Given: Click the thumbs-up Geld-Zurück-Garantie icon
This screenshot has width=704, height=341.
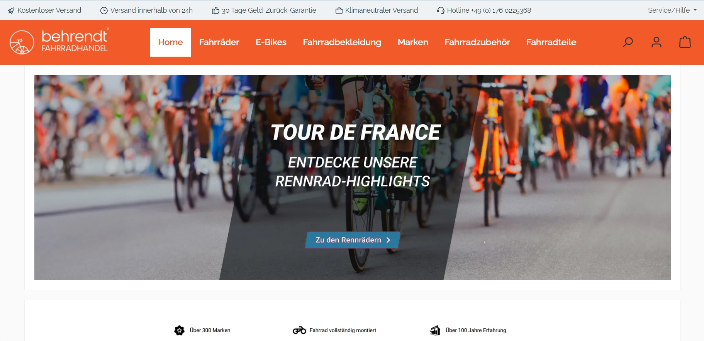Looking at the screenshot, I should click(x=215, y=10).
